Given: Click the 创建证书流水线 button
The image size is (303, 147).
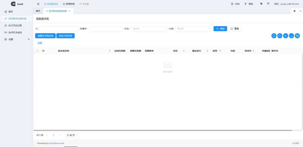Looking at the screenshot, I should 45,36.
